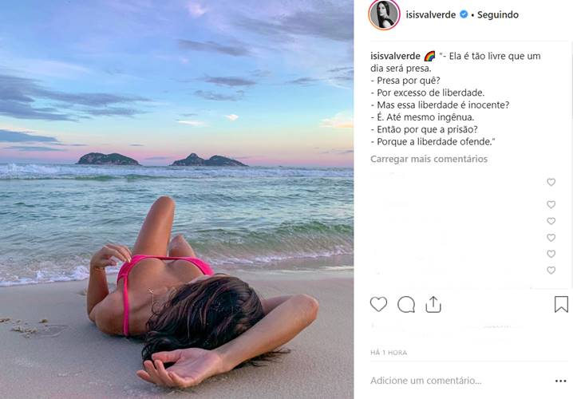This screenshot has height=399, width=573.
Task: Click the Seguindo following button
Action: (x=498, y=14)
